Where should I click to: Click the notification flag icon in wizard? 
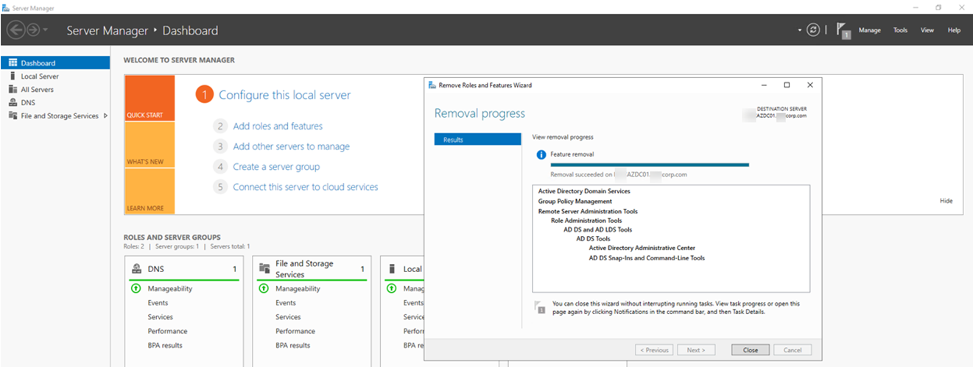(541, 307)
